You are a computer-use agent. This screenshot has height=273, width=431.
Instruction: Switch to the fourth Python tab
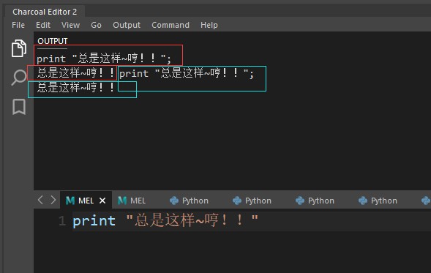[378, 201]
